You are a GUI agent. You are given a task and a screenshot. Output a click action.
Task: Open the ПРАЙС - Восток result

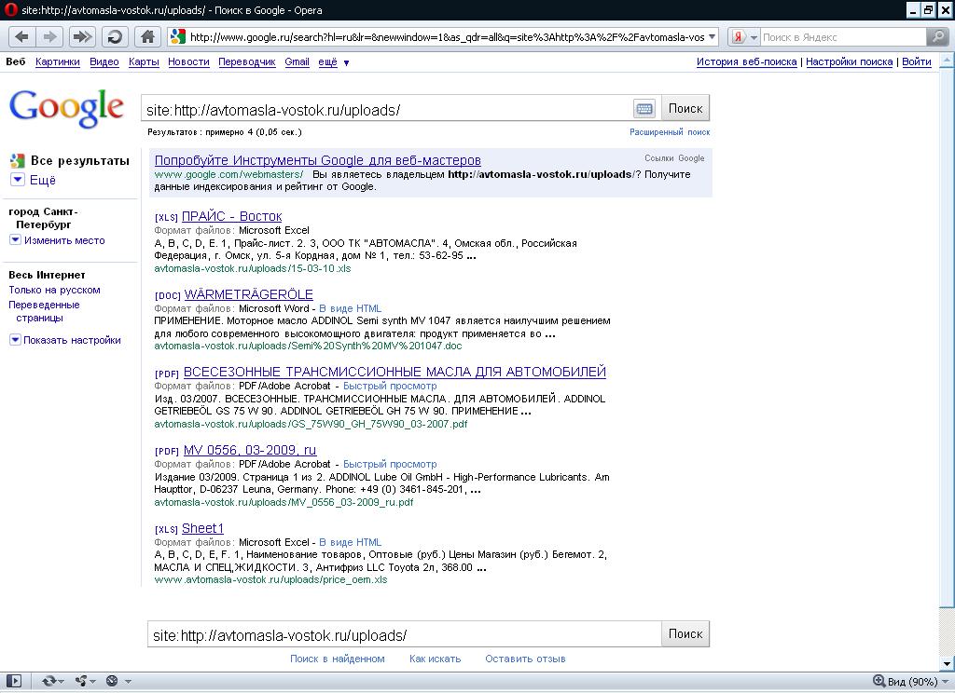(231, 217)
